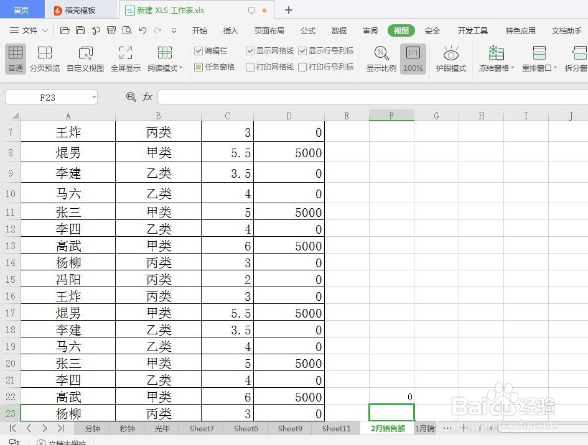Click the Save icon in quick access toolbar
Image resolution: width=588 pixels, height=445 pixels.
tap(80, 30)
